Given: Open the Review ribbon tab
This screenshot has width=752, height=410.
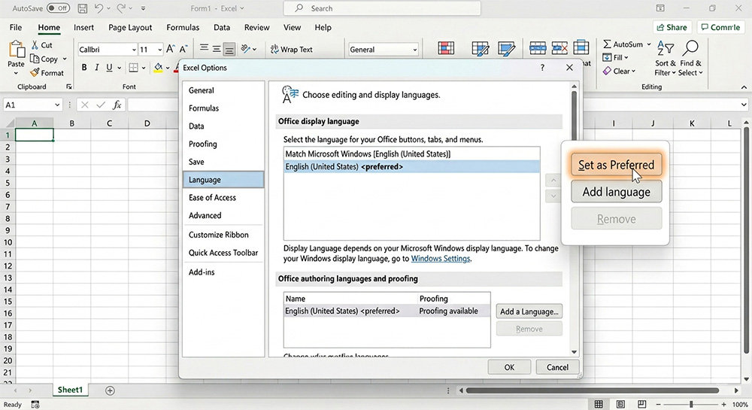Looking at the screenshot, I should 256,27.
